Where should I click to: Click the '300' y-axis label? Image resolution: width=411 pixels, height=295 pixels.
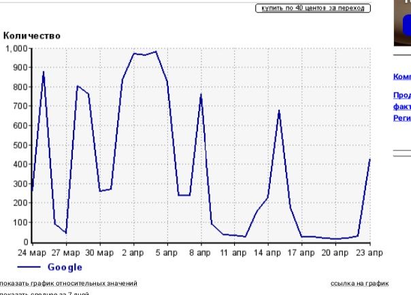tap(20, 184)
